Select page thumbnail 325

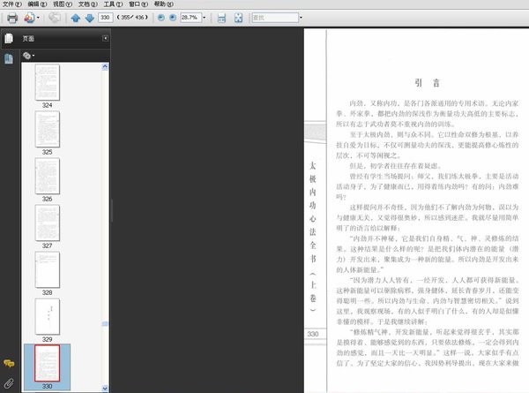48,129
